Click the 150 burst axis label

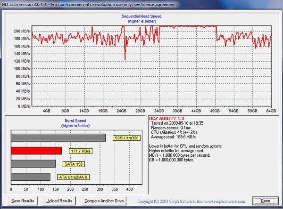[x=56, y=189]
